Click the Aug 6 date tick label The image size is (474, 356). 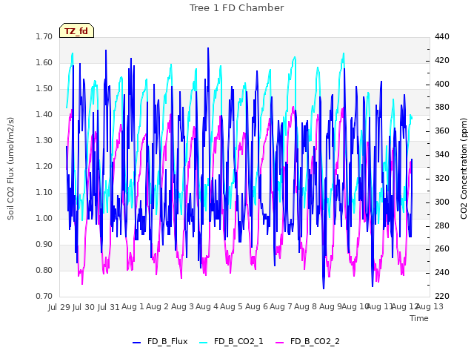[256, 307]
